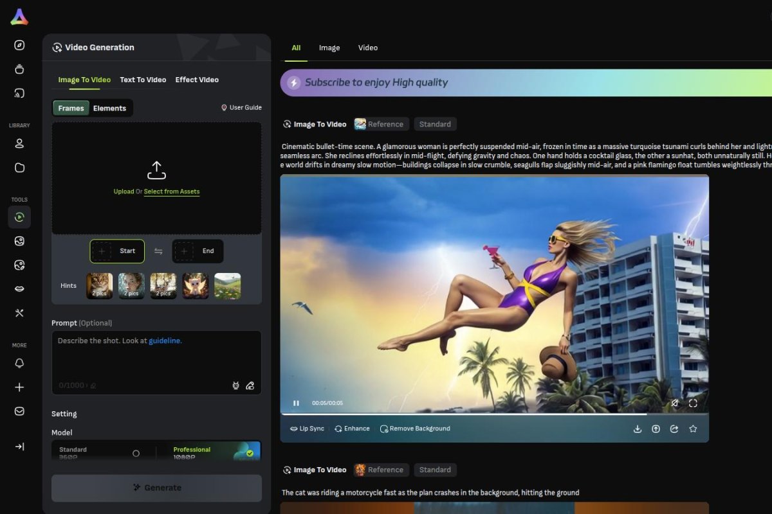Download the tsunami beach video
The image size is (772, 514).
coord(638,428)
